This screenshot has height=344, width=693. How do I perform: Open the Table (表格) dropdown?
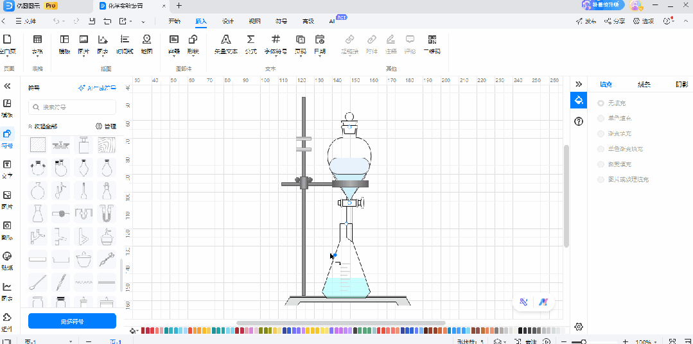point(37,43)
